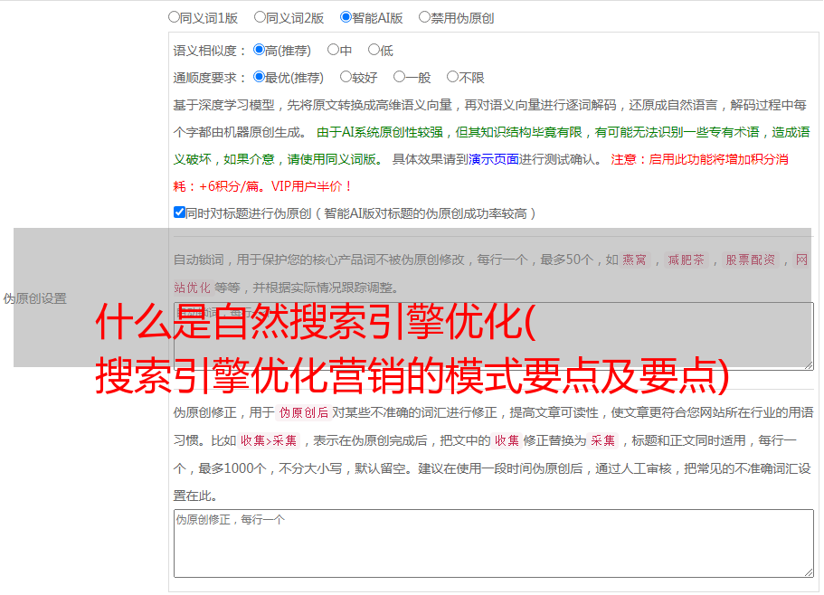The width and height of the screenshot is (824, 595).
Task: Set 通顺度要求 to 一般
Action: click(399, 77)
